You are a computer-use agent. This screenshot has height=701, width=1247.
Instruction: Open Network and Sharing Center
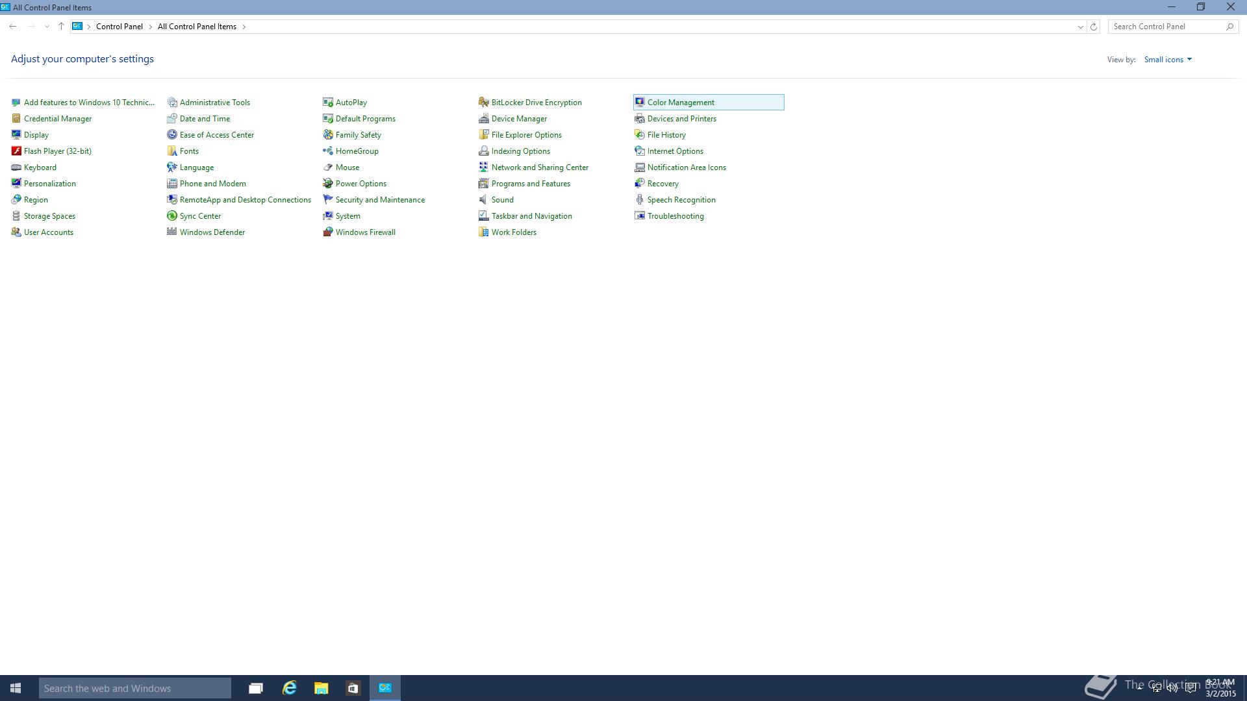tap(540, 167)
